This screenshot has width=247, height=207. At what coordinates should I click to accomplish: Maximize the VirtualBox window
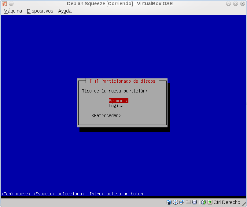click(236, 4)
